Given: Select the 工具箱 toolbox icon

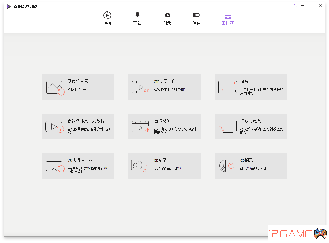Looking at the screenshot, I should click(x=228, y=16).
